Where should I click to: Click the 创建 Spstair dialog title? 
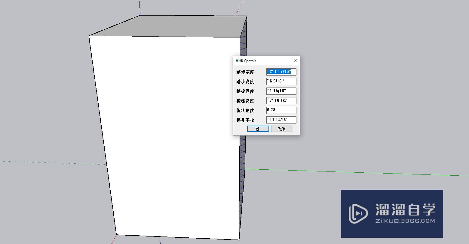pyautogui.click(x=246, y=61)
